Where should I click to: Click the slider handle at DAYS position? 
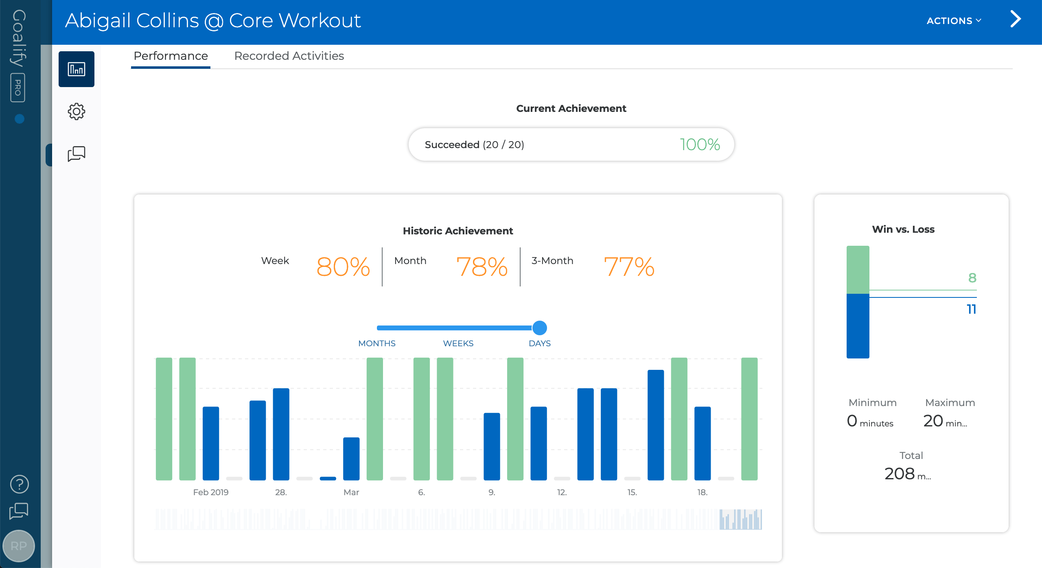tap(540, 327)
